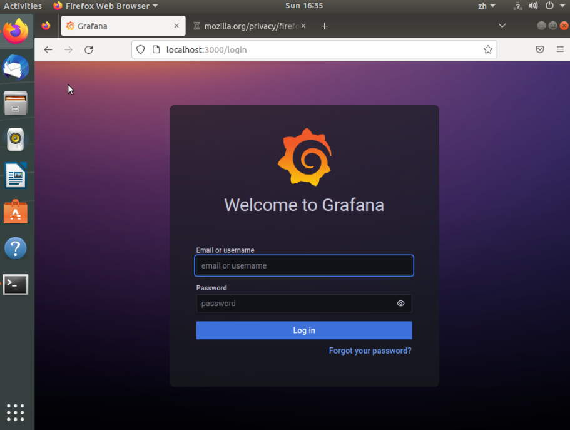Toggle password visibility eye icon
Viewport: 570px width, 430px height.
pyautogui.click(x=400, y=304)
